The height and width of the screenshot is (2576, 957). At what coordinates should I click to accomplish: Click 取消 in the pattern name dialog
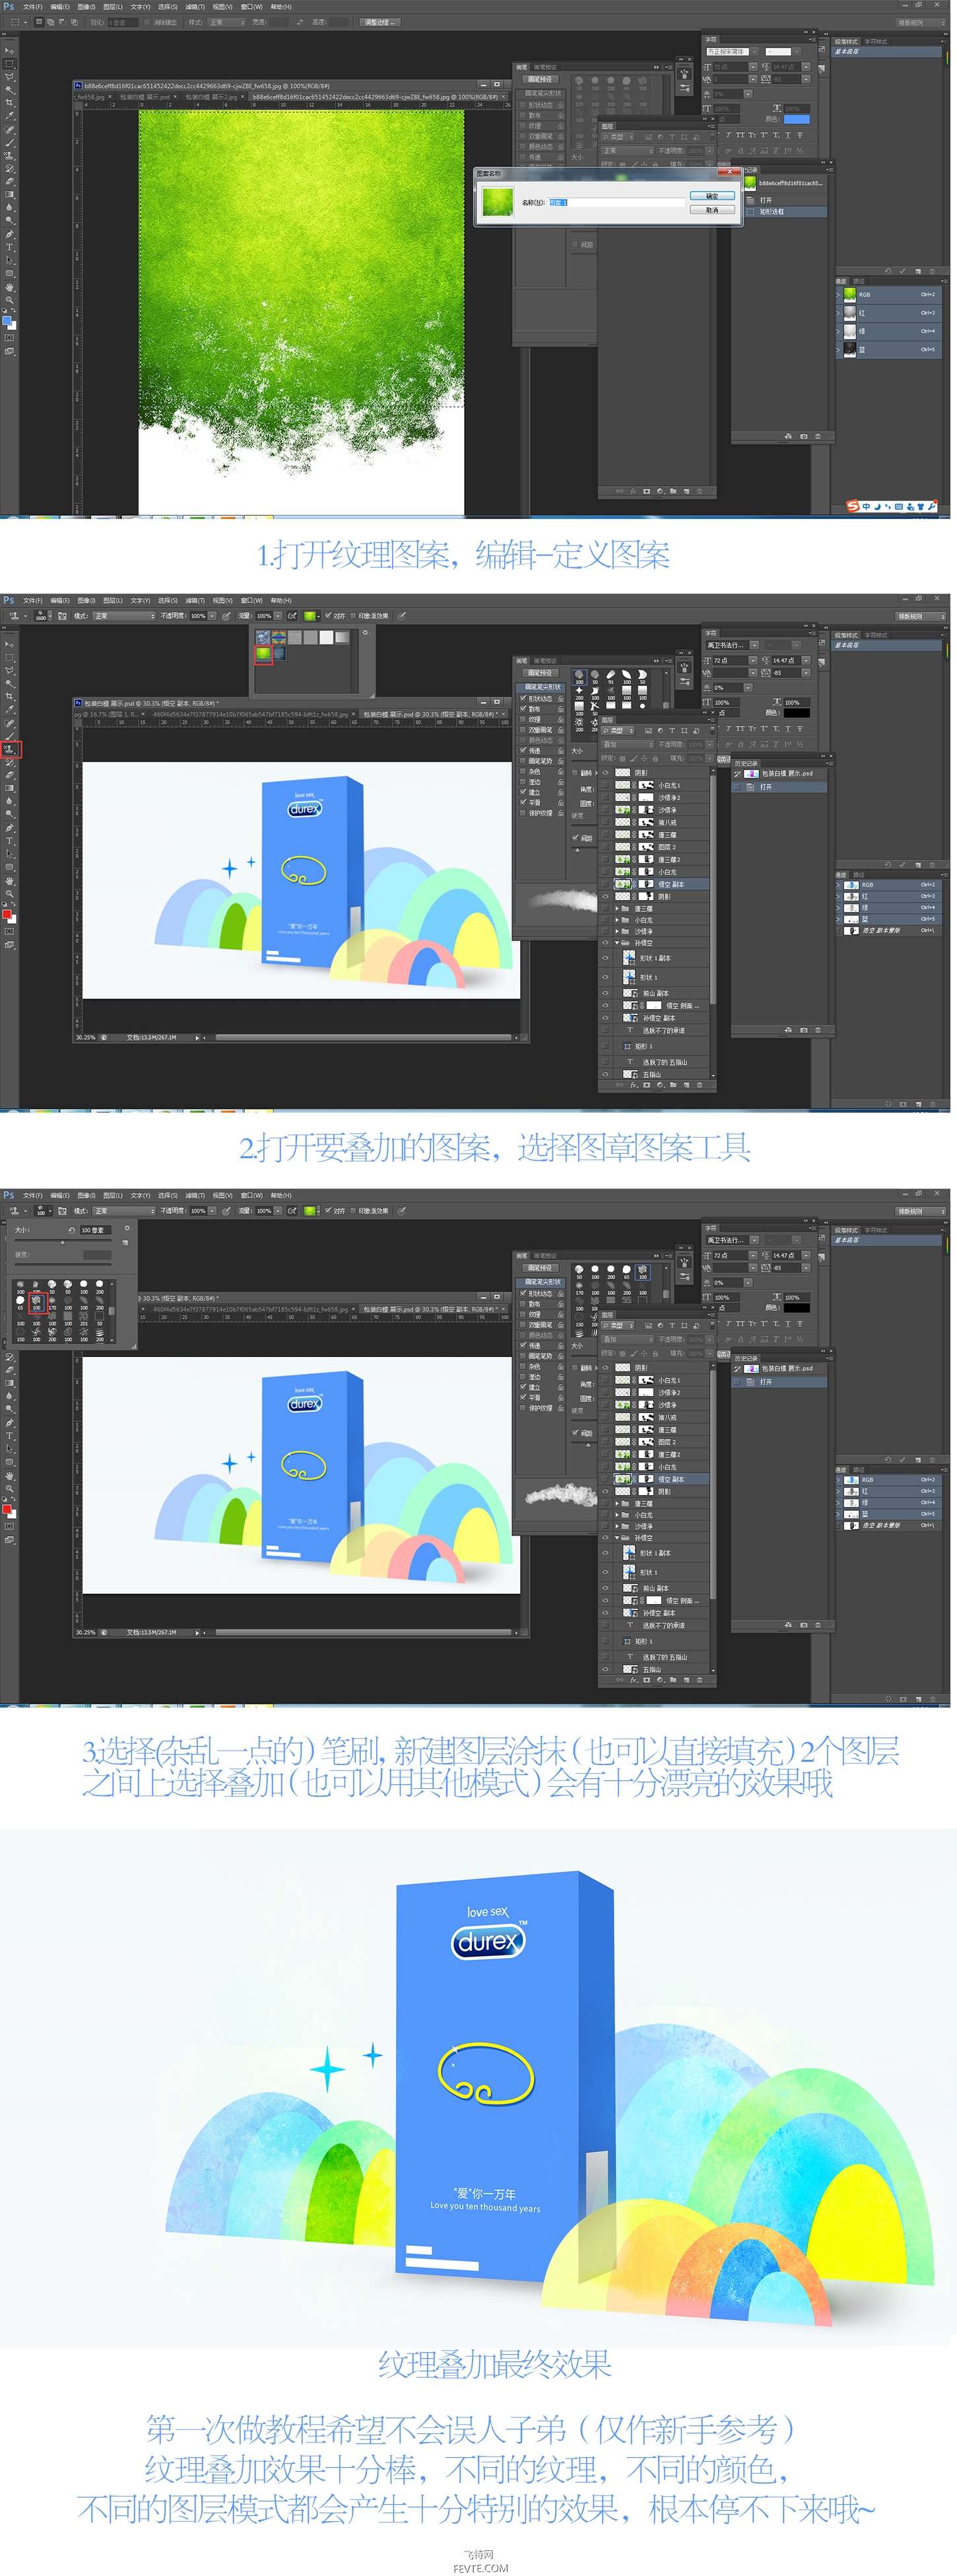pos(713,210)
